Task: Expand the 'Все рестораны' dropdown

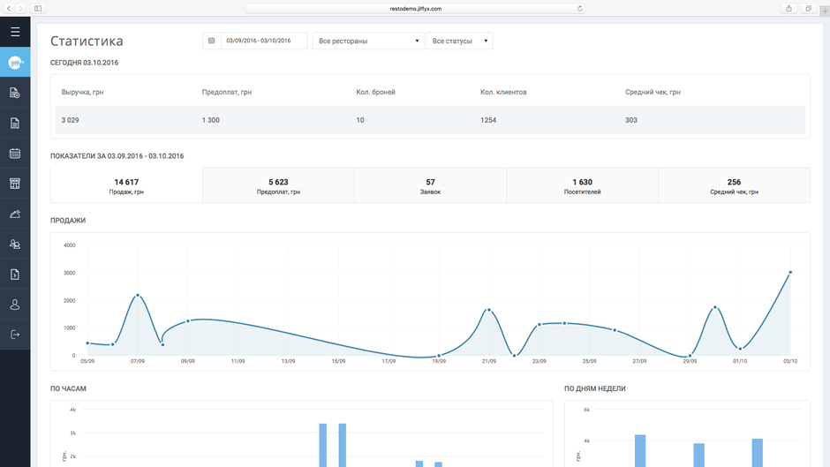Action: coord(367,41)
